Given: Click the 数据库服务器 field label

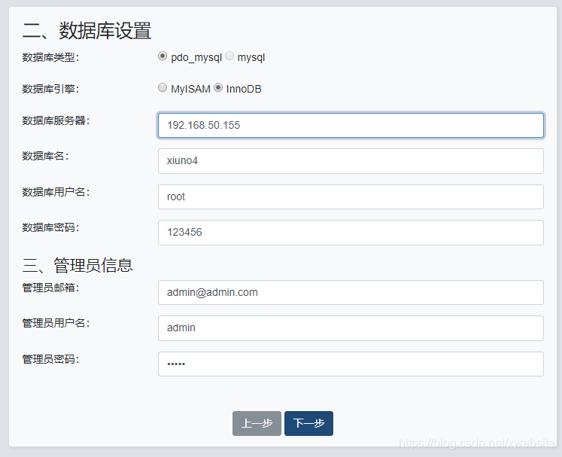Looking at the screenshot, I should coord(56,120).
